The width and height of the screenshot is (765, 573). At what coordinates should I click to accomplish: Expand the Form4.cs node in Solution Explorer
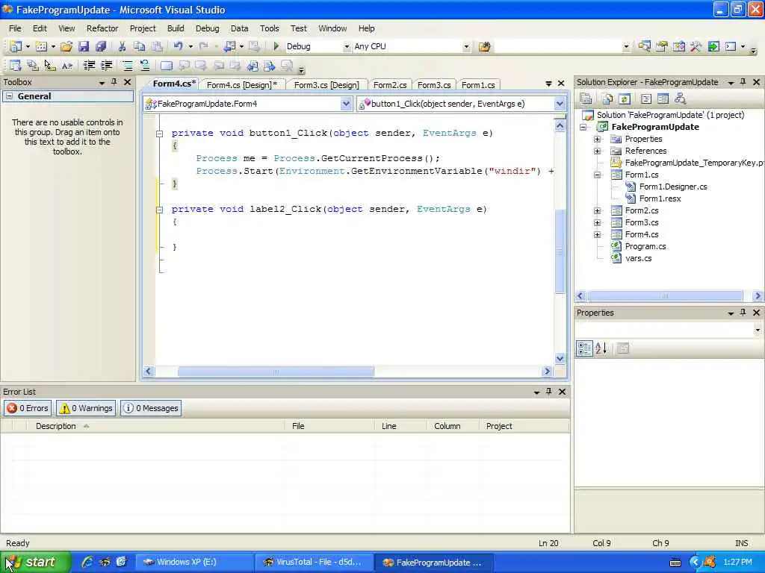(597, 235)
